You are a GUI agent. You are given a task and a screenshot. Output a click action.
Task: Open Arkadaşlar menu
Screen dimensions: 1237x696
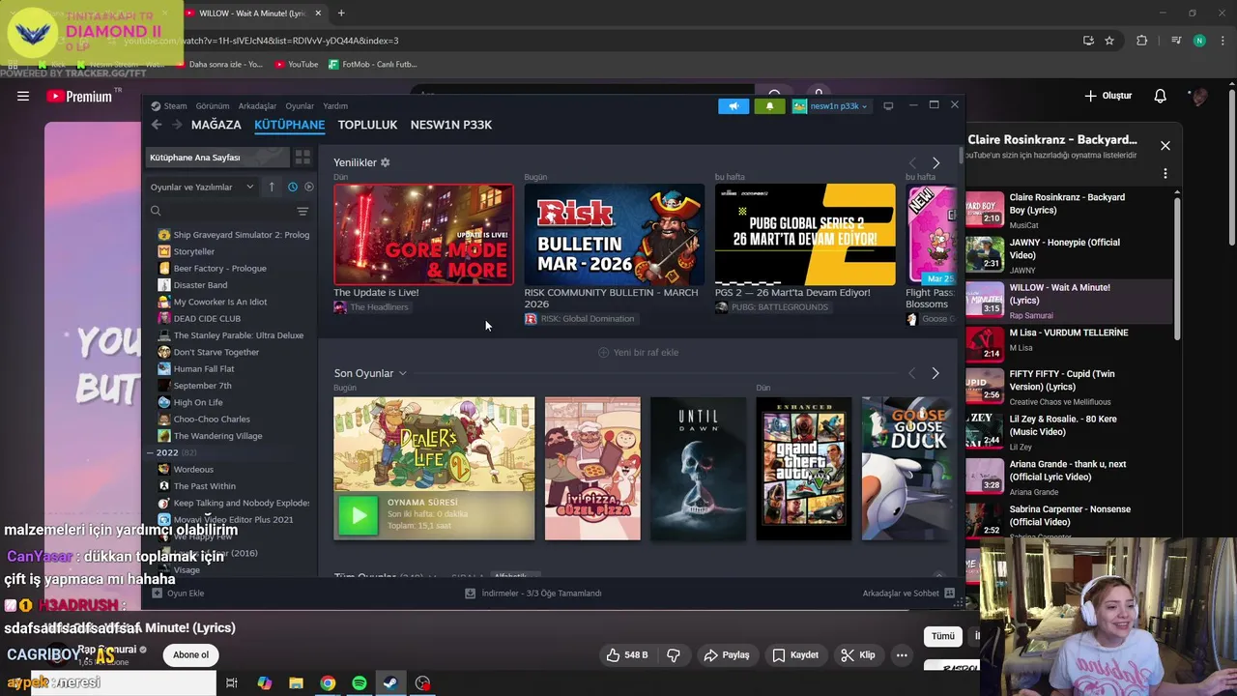tap(257, 106)
